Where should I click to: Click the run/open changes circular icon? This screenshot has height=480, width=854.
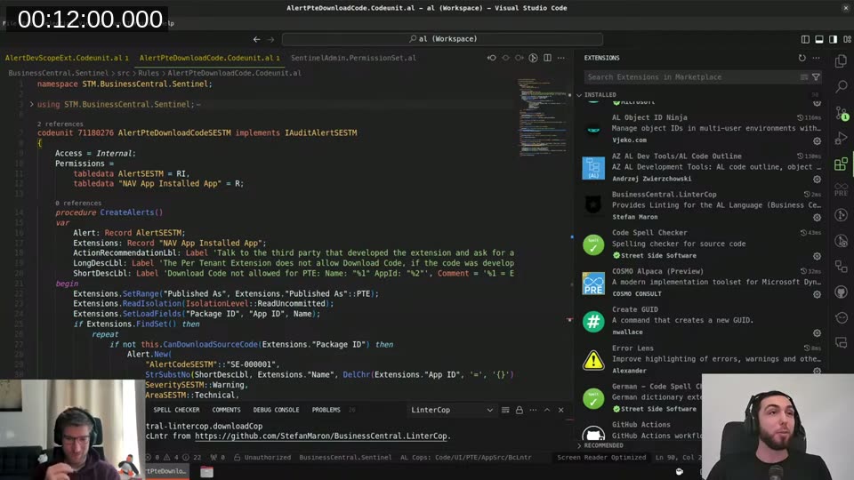pos(533,58)
